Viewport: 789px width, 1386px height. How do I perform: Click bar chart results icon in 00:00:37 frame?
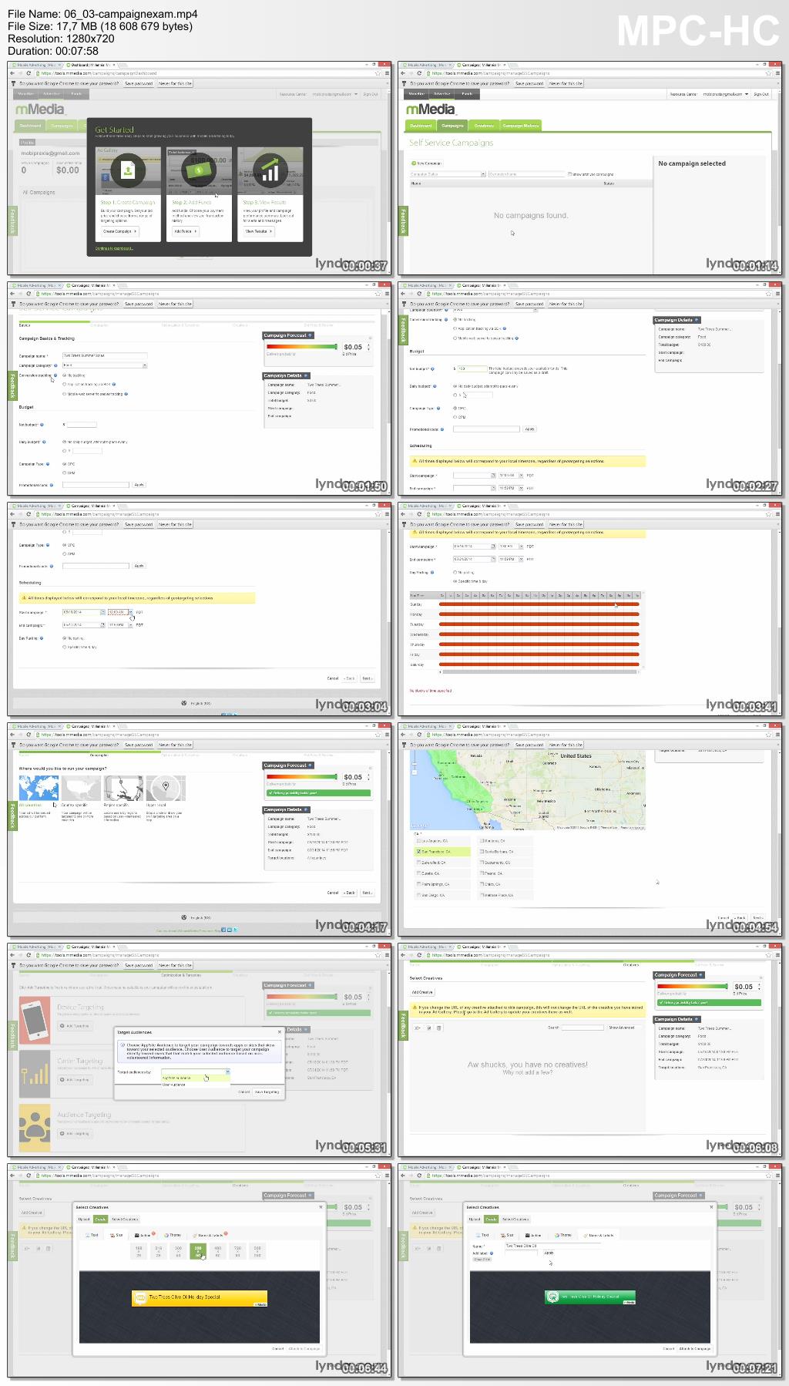click(x=270, y=170)
